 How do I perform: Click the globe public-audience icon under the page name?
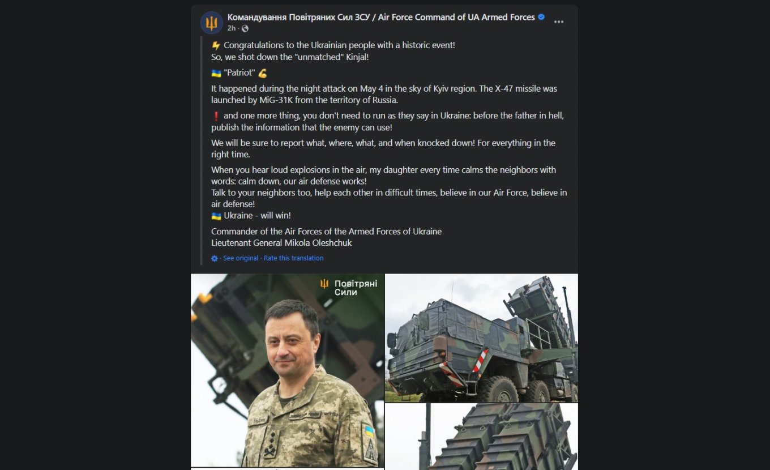click(x=245, y=28)
